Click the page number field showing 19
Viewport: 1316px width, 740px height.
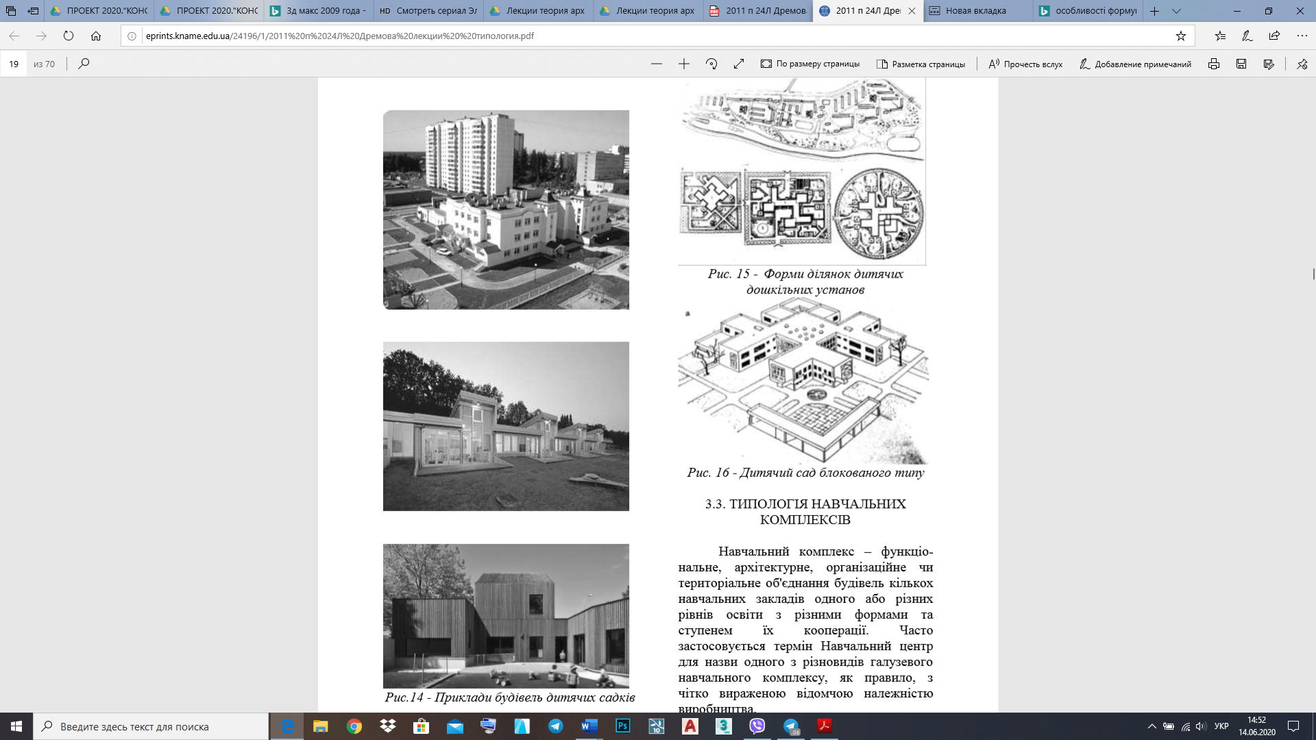[x=14, y=64]
